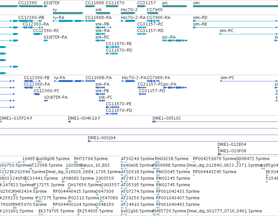Click the snk gene bar
The image size is (278, 216).
click(x=103, y=13)
